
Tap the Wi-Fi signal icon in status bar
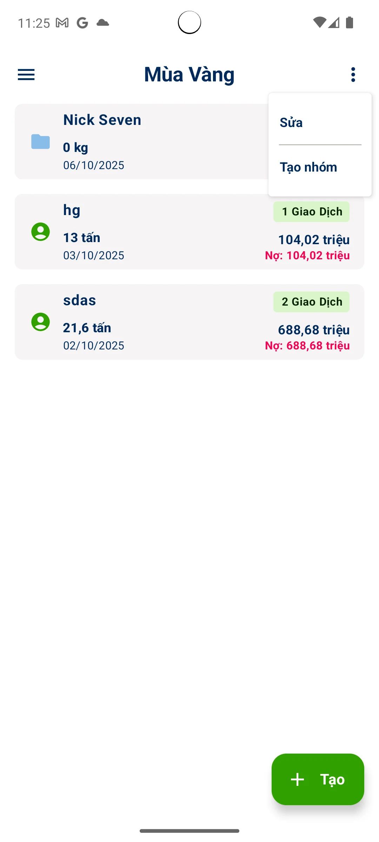point(319,23)
